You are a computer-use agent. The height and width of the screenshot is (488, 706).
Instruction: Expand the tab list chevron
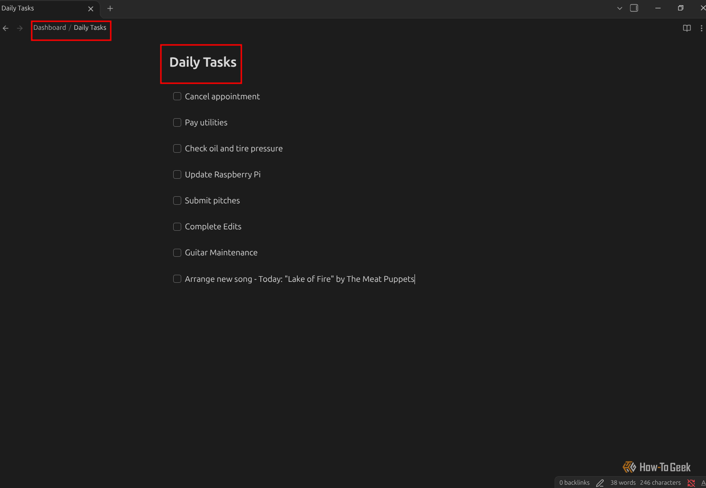619,9
